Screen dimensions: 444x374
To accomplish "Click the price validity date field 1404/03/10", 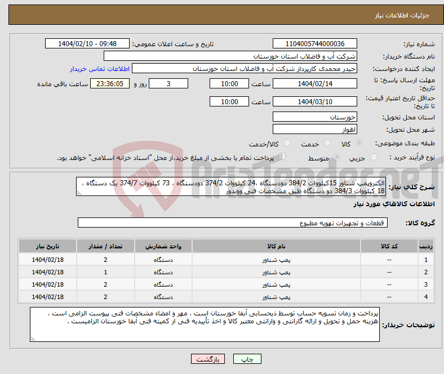I will (x=314, y=102).
